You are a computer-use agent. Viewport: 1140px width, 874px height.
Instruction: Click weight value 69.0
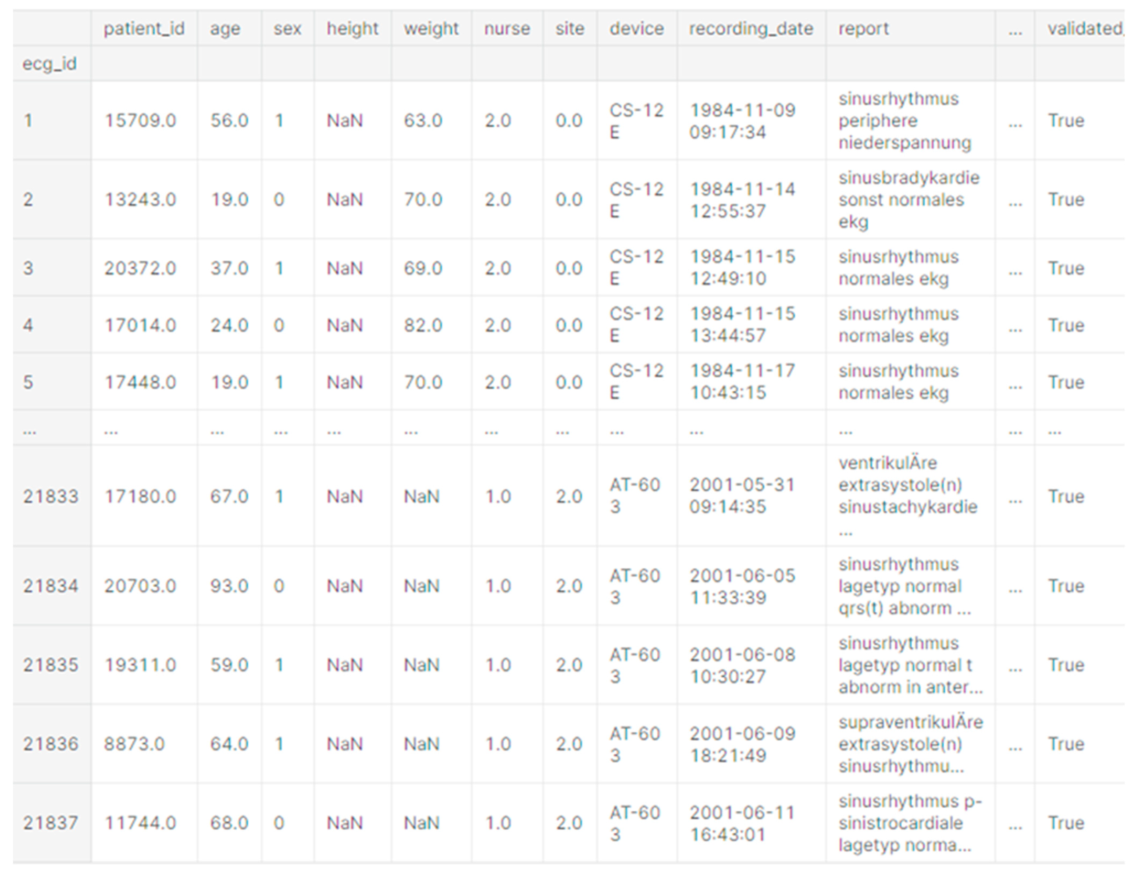[x=423, y=268]
